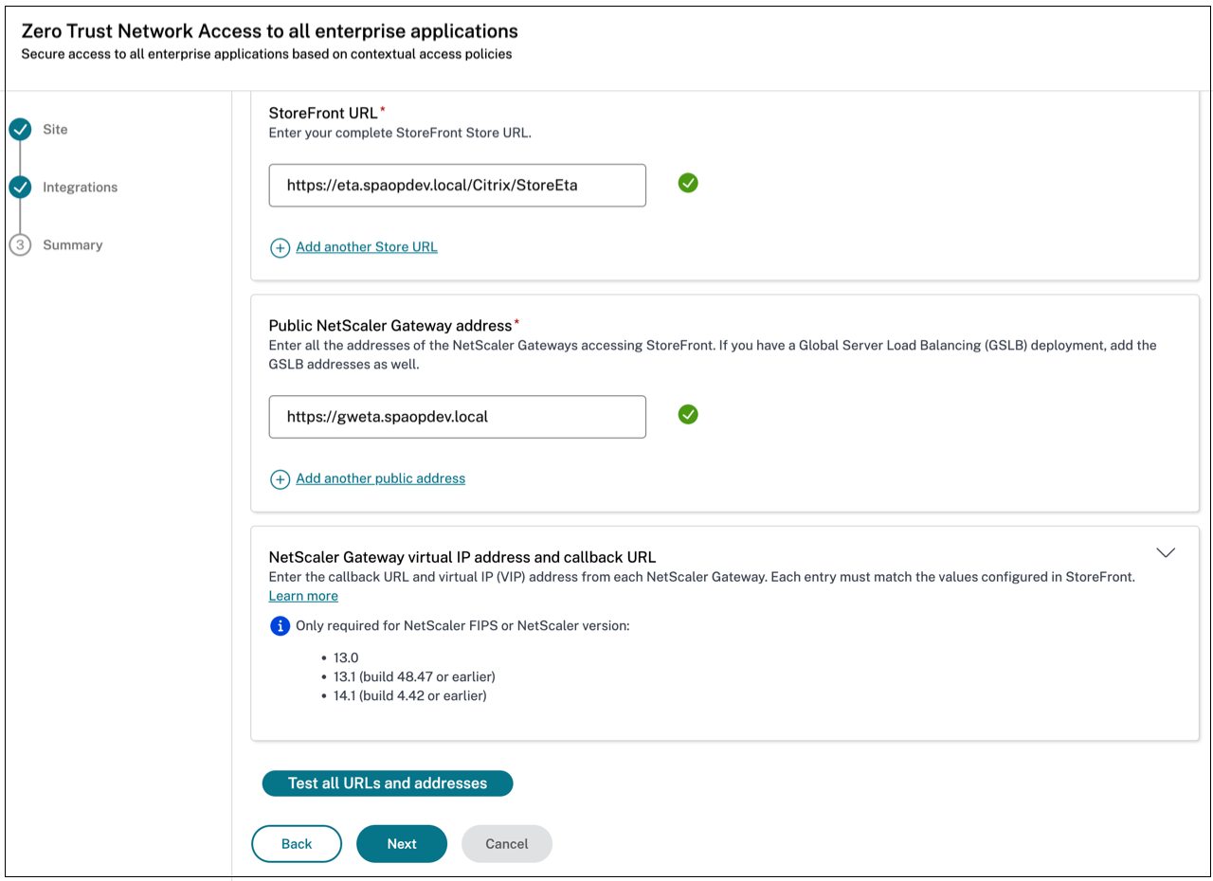Viewport: 1213px width, 881px height.
Task: Click the Summary step number 3 icon
Action: pyautogui.click(x=20, y=245)
